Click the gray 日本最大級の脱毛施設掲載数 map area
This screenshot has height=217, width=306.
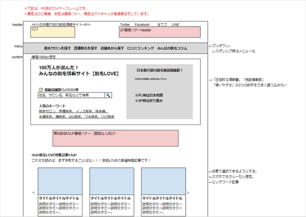(x=160, y=91)
